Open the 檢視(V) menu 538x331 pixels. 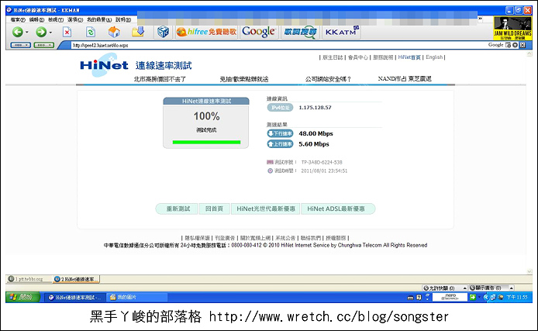pyautogui.click(x=56, y=20)
